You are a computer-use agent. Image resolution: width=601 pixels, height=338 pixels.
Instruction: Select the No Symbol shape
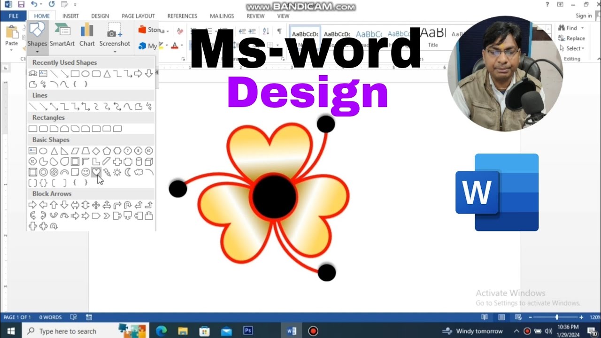click(54, 172)
